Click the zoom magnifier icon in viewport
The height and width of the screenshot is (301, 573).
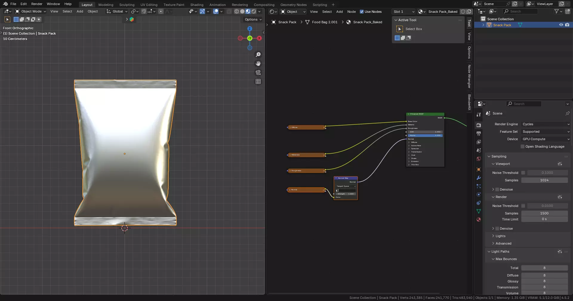click(x=258, y=55)
